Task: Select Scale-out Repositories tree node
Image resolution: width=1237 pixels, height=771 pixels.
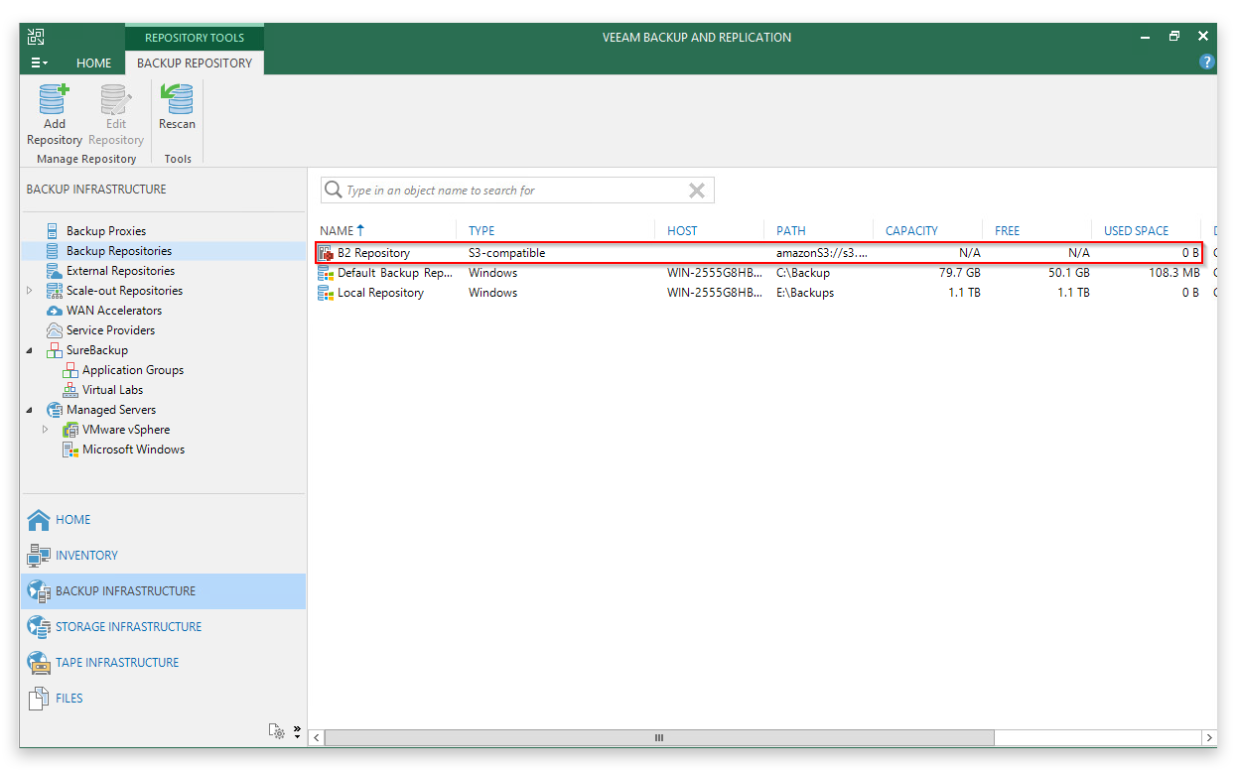Action: [124, 291]
